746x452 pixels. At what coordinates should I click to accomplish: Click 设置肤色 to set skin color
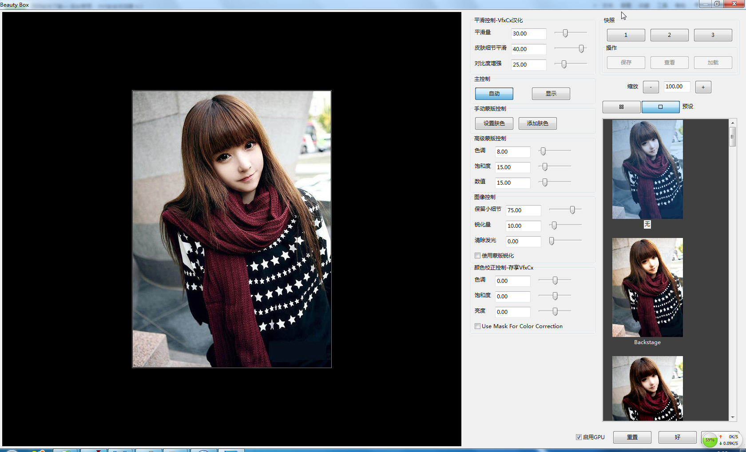pyautogui.click(x=493, y=123)
